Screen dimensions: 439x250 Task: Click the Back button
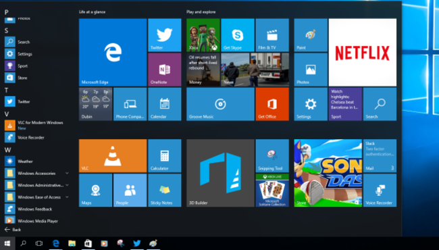click(x=13, y=230)
